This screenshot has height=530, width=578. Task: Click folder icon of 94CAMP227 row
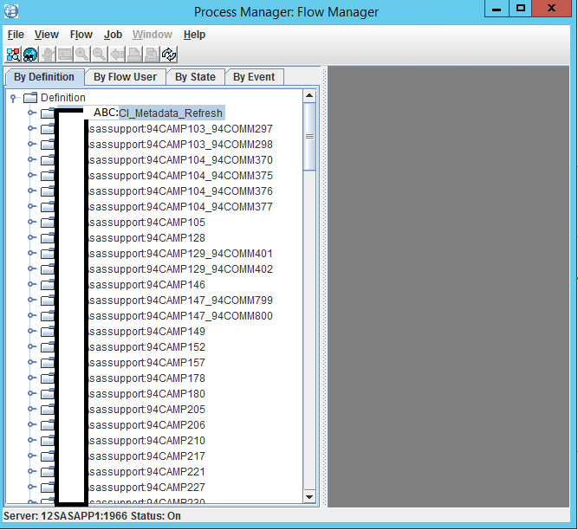click(x=47, y=488)
